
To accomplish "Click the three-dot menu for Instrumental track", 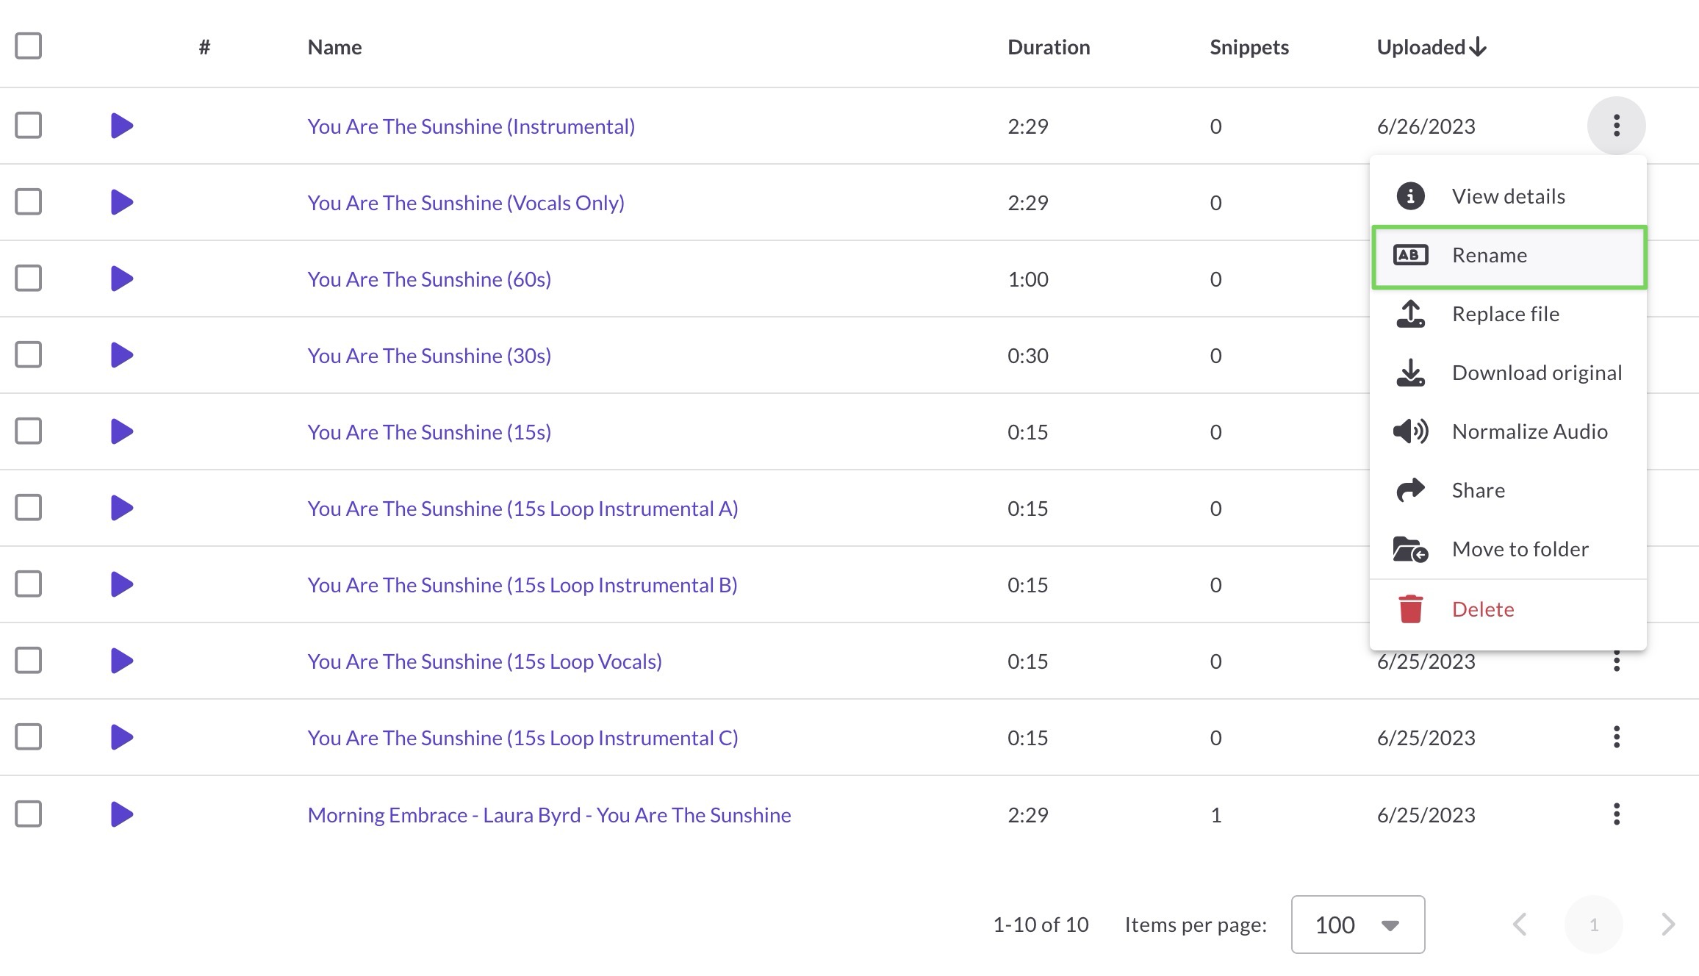I will point(1616,126).
